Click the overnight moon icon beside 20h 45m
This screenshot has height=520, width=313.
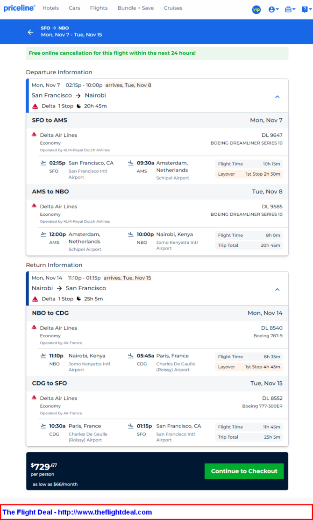click(79, 106)
